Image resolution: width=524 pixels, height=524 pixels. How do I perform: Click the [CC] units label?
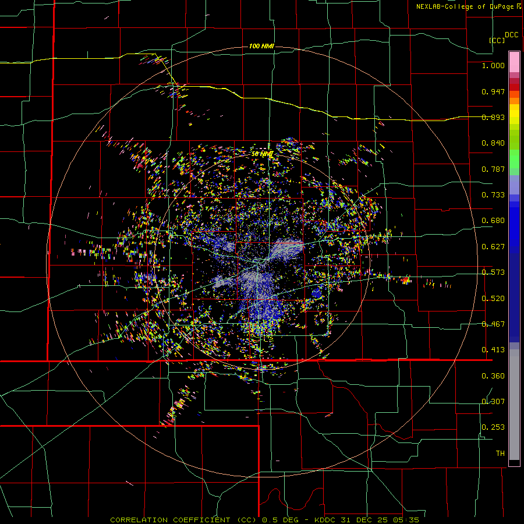(497, 40)
